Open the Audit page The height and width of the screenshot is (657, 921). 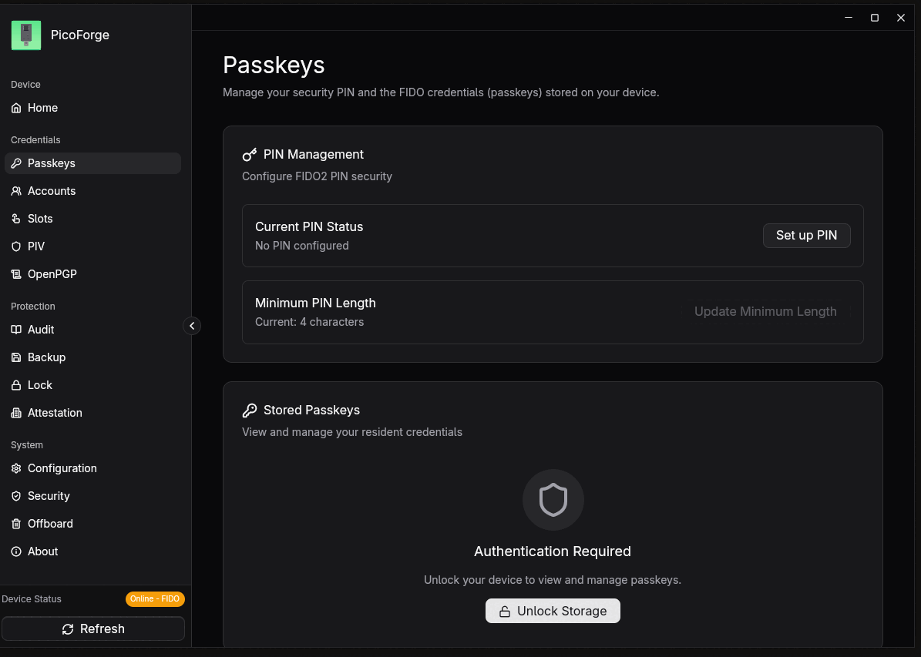coord(92,330)
